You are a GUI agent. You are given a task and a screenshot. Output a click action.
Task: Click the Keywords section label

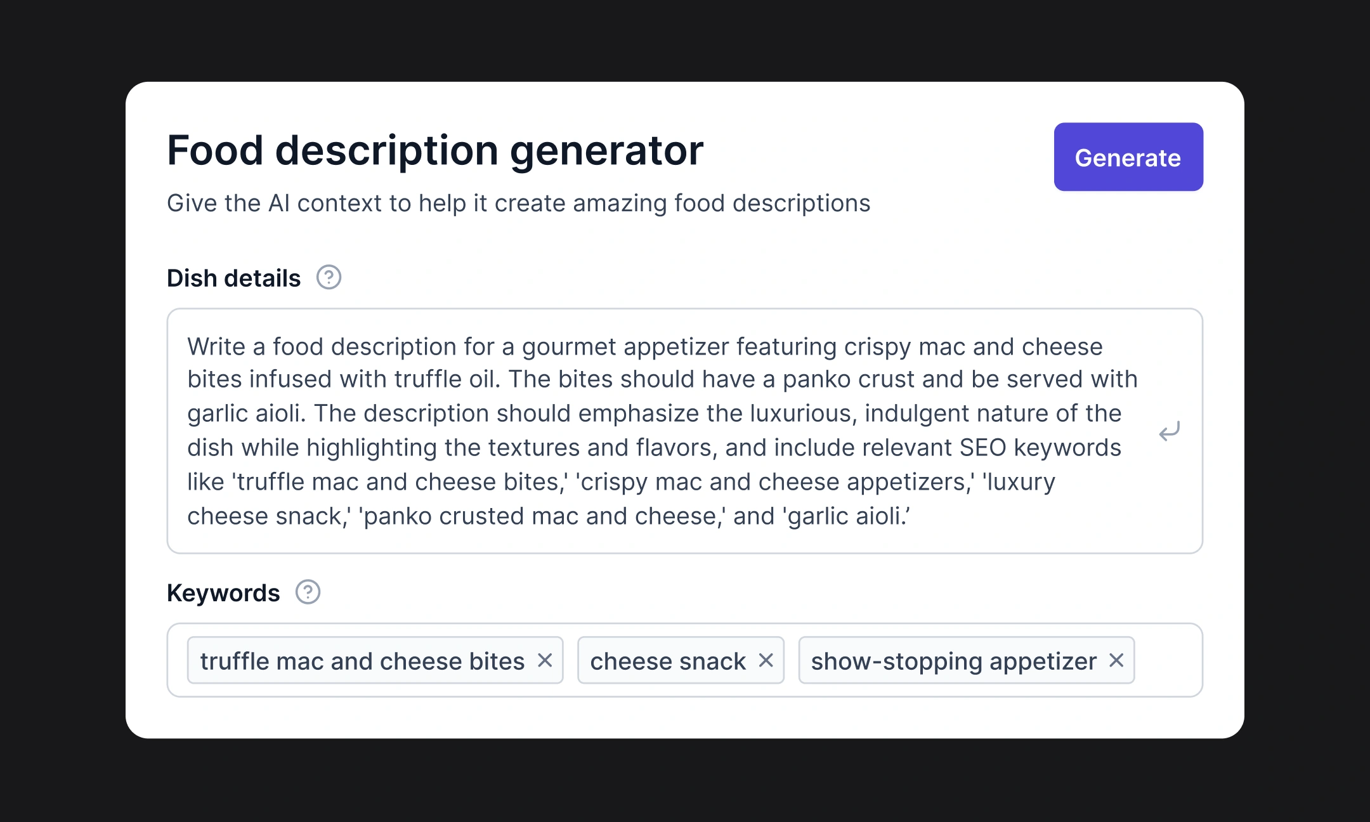tap(223, 592)
